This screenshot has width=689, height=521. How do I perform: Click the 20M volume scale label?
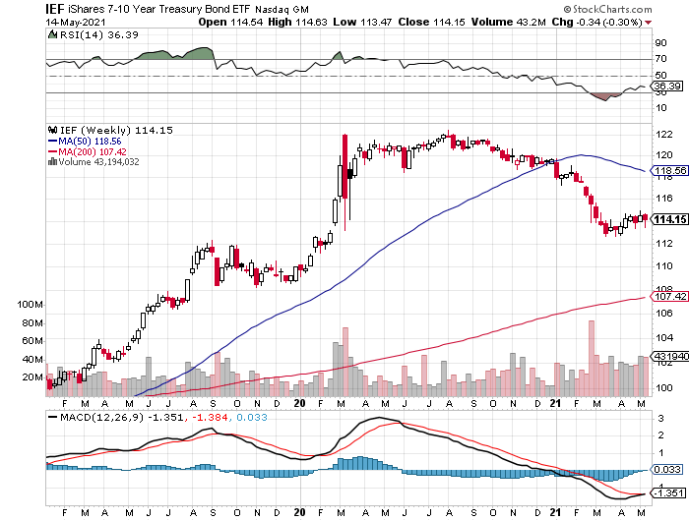[x=32, y=377]
